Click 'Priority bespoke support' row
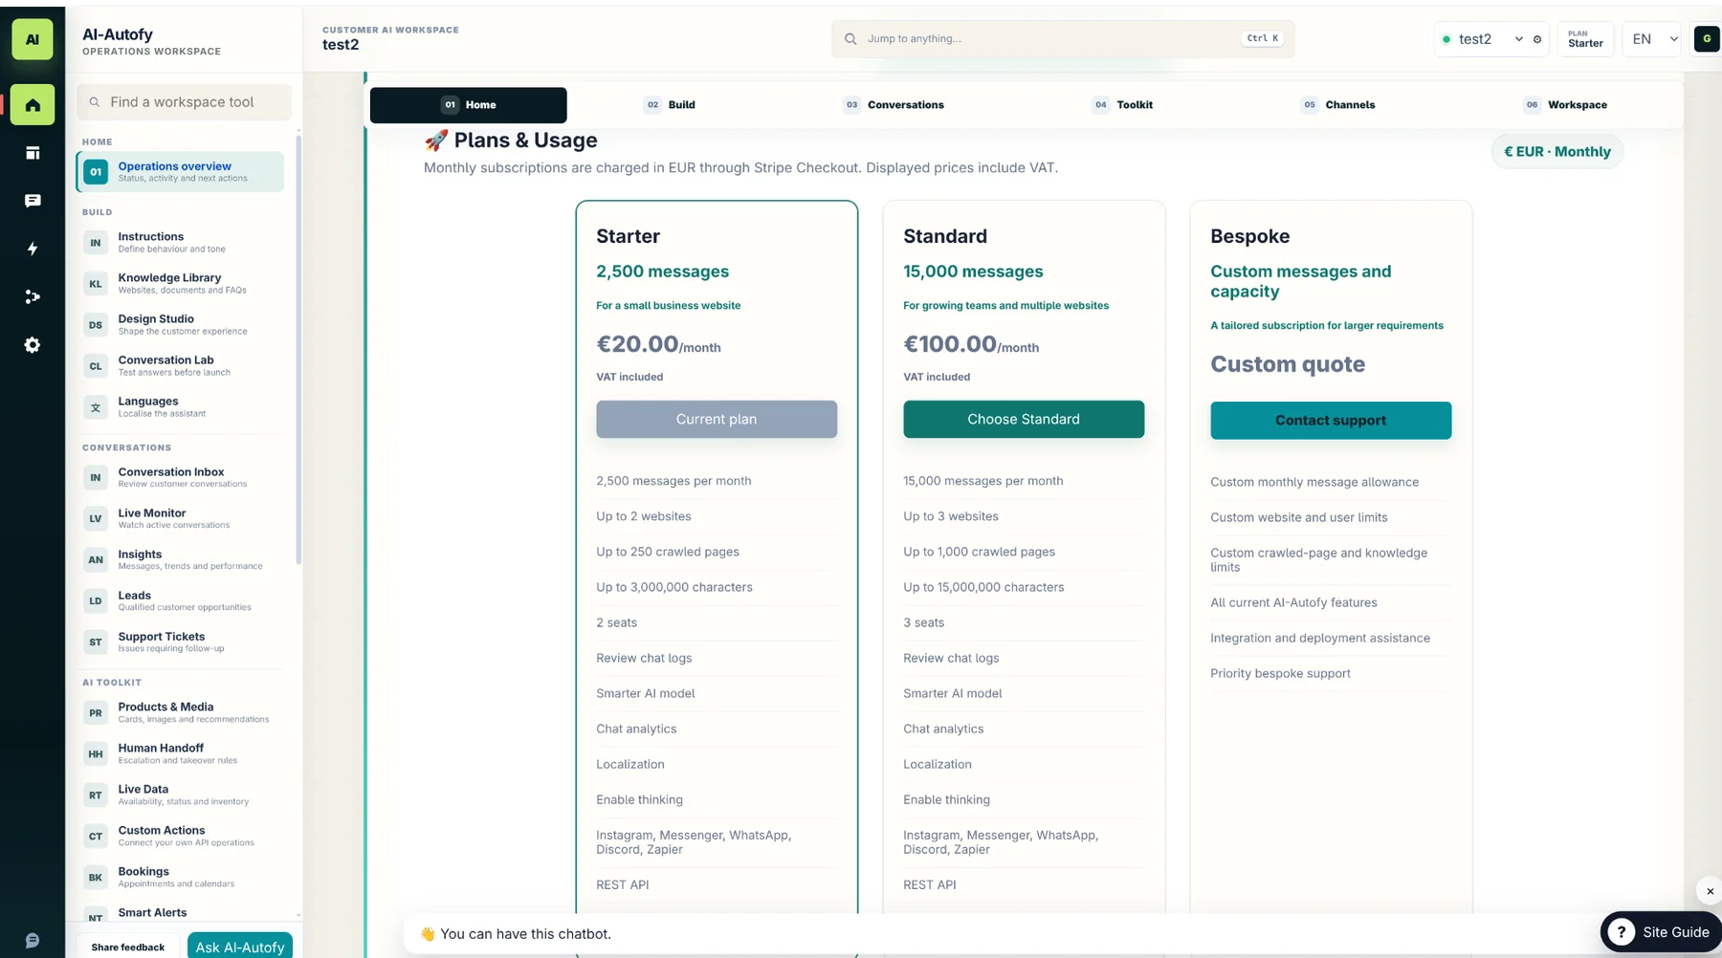This screenshot has height=958, width=1722. pos(1331,673)
